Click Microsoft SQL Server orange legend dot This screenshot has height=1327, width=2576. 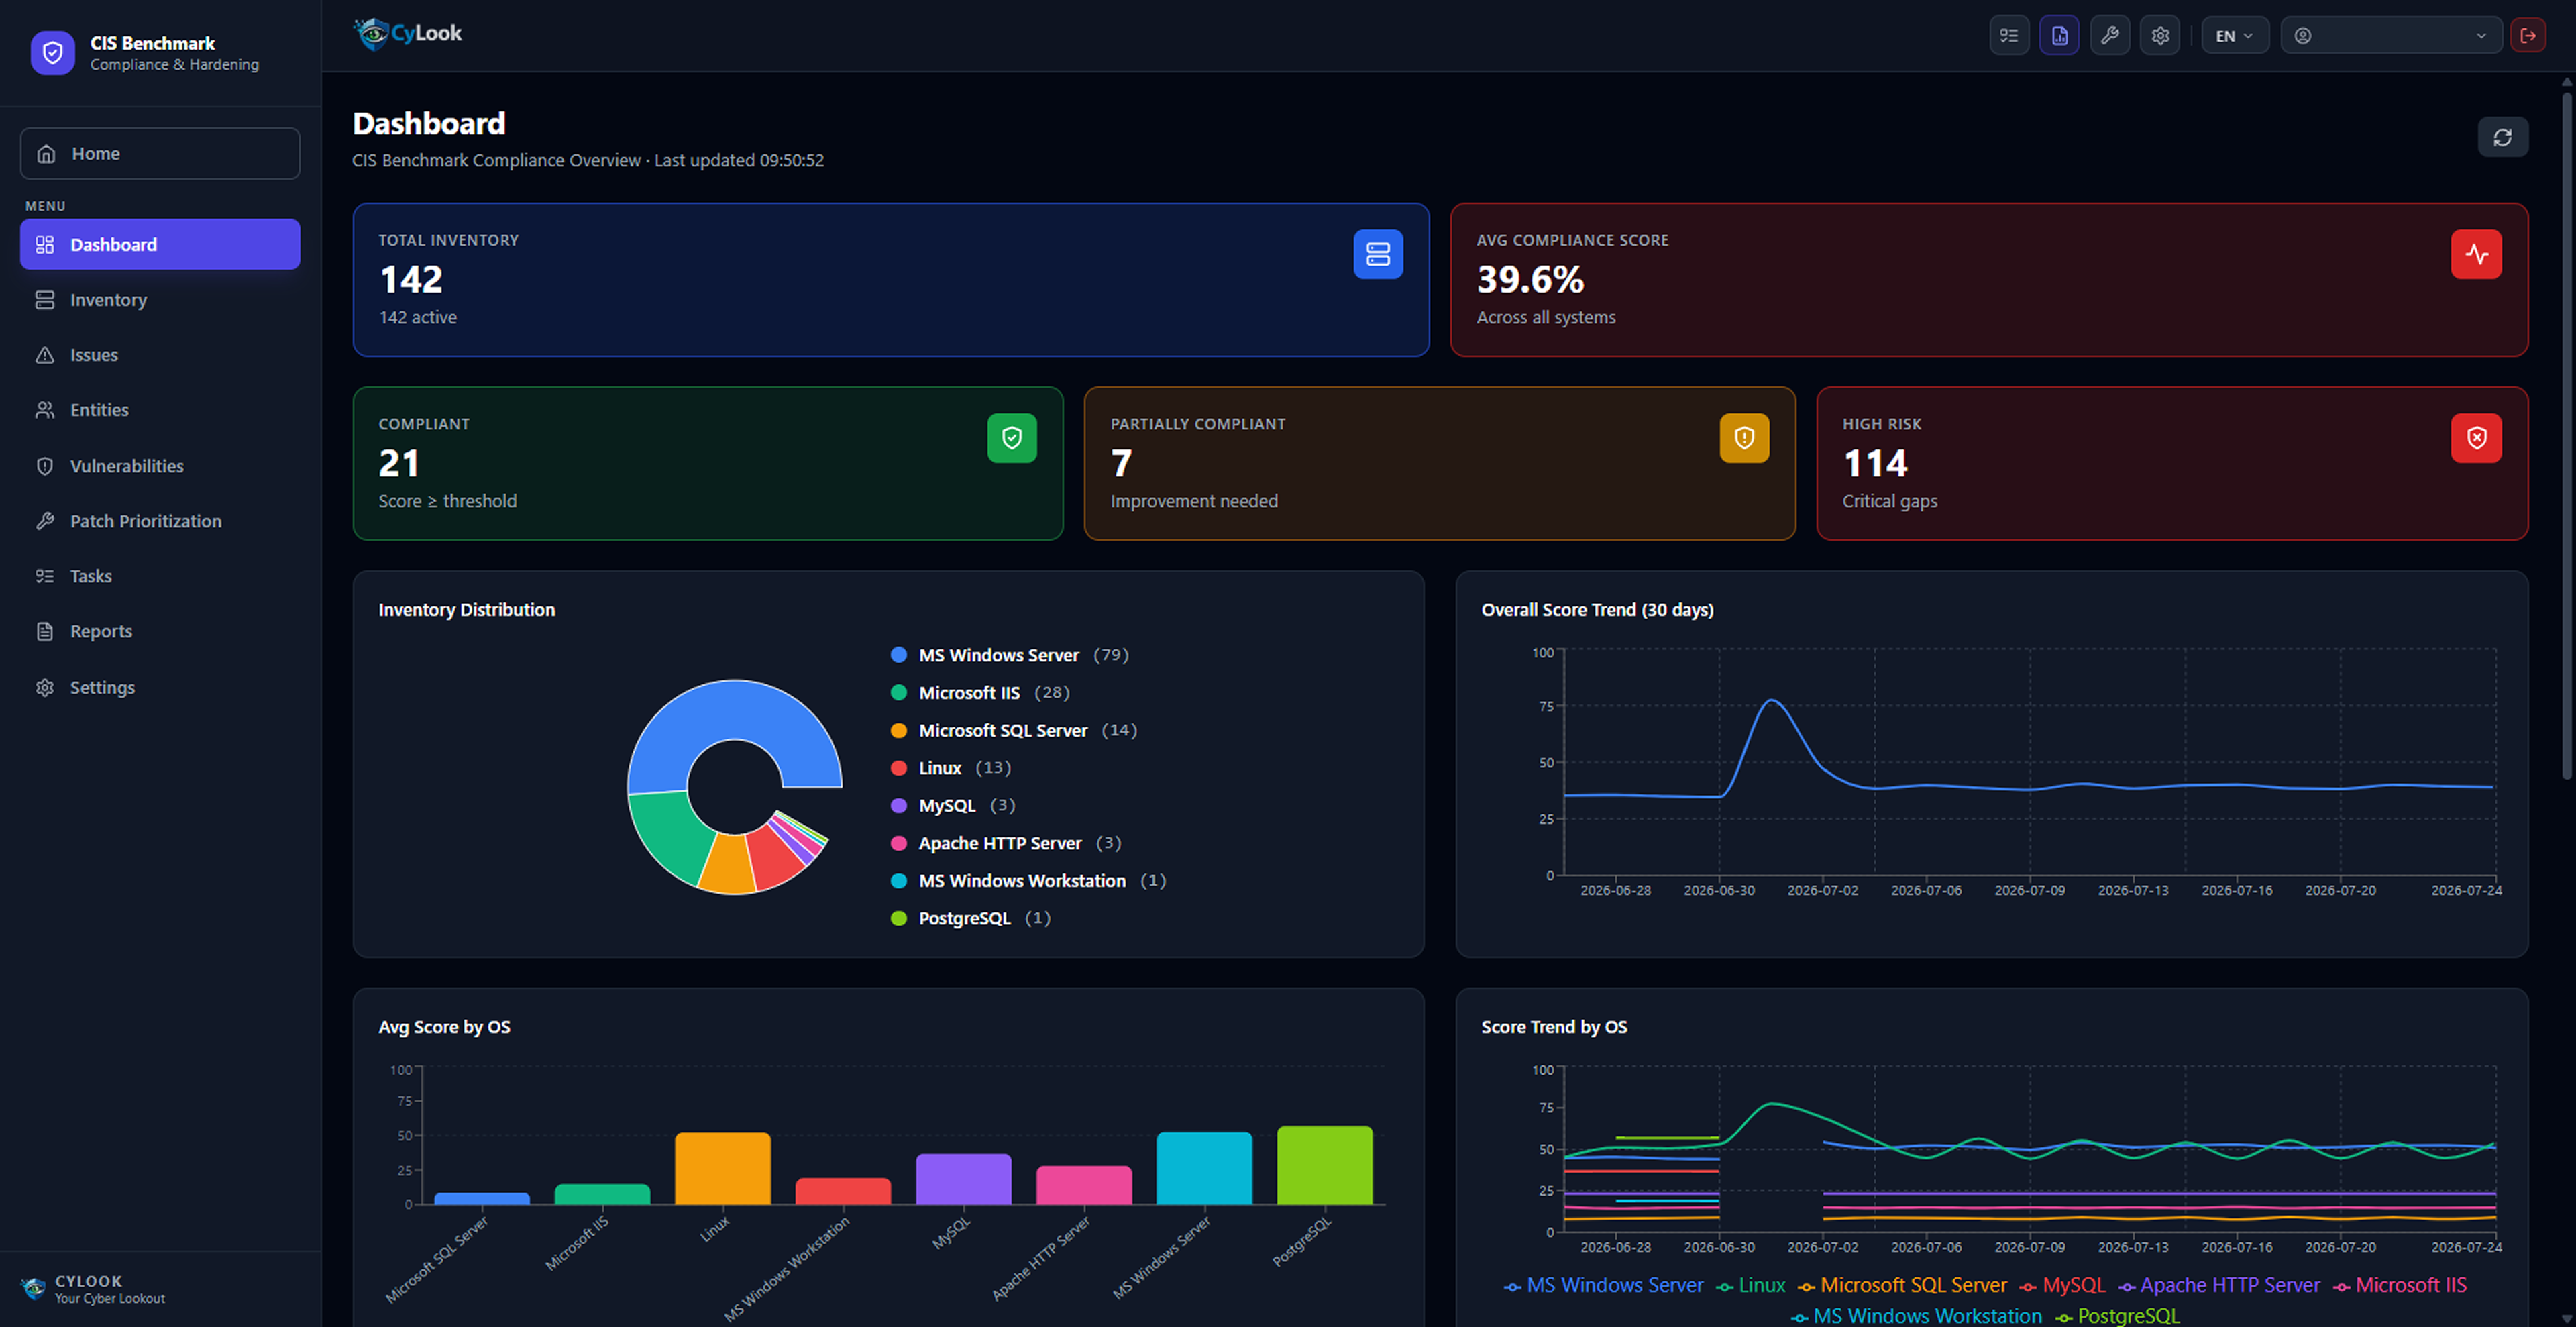898,731
